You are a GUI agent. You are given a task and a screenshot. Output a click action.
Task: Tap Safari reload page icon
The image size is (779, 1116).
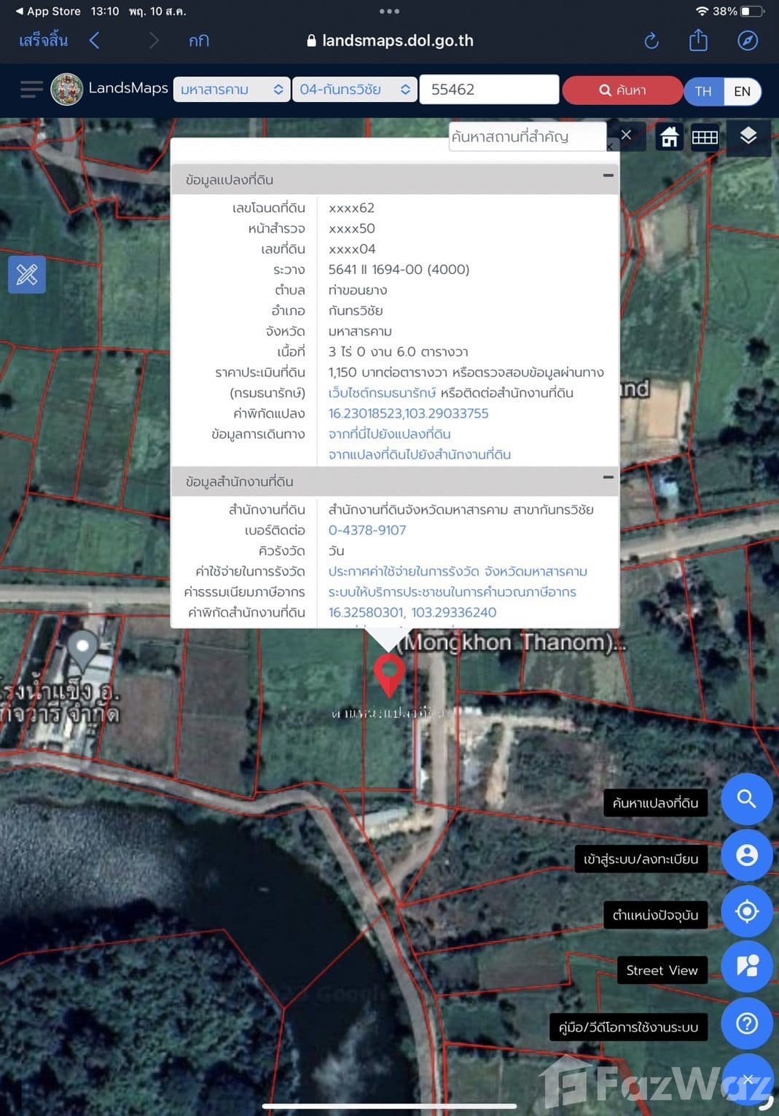pos(651,41)
